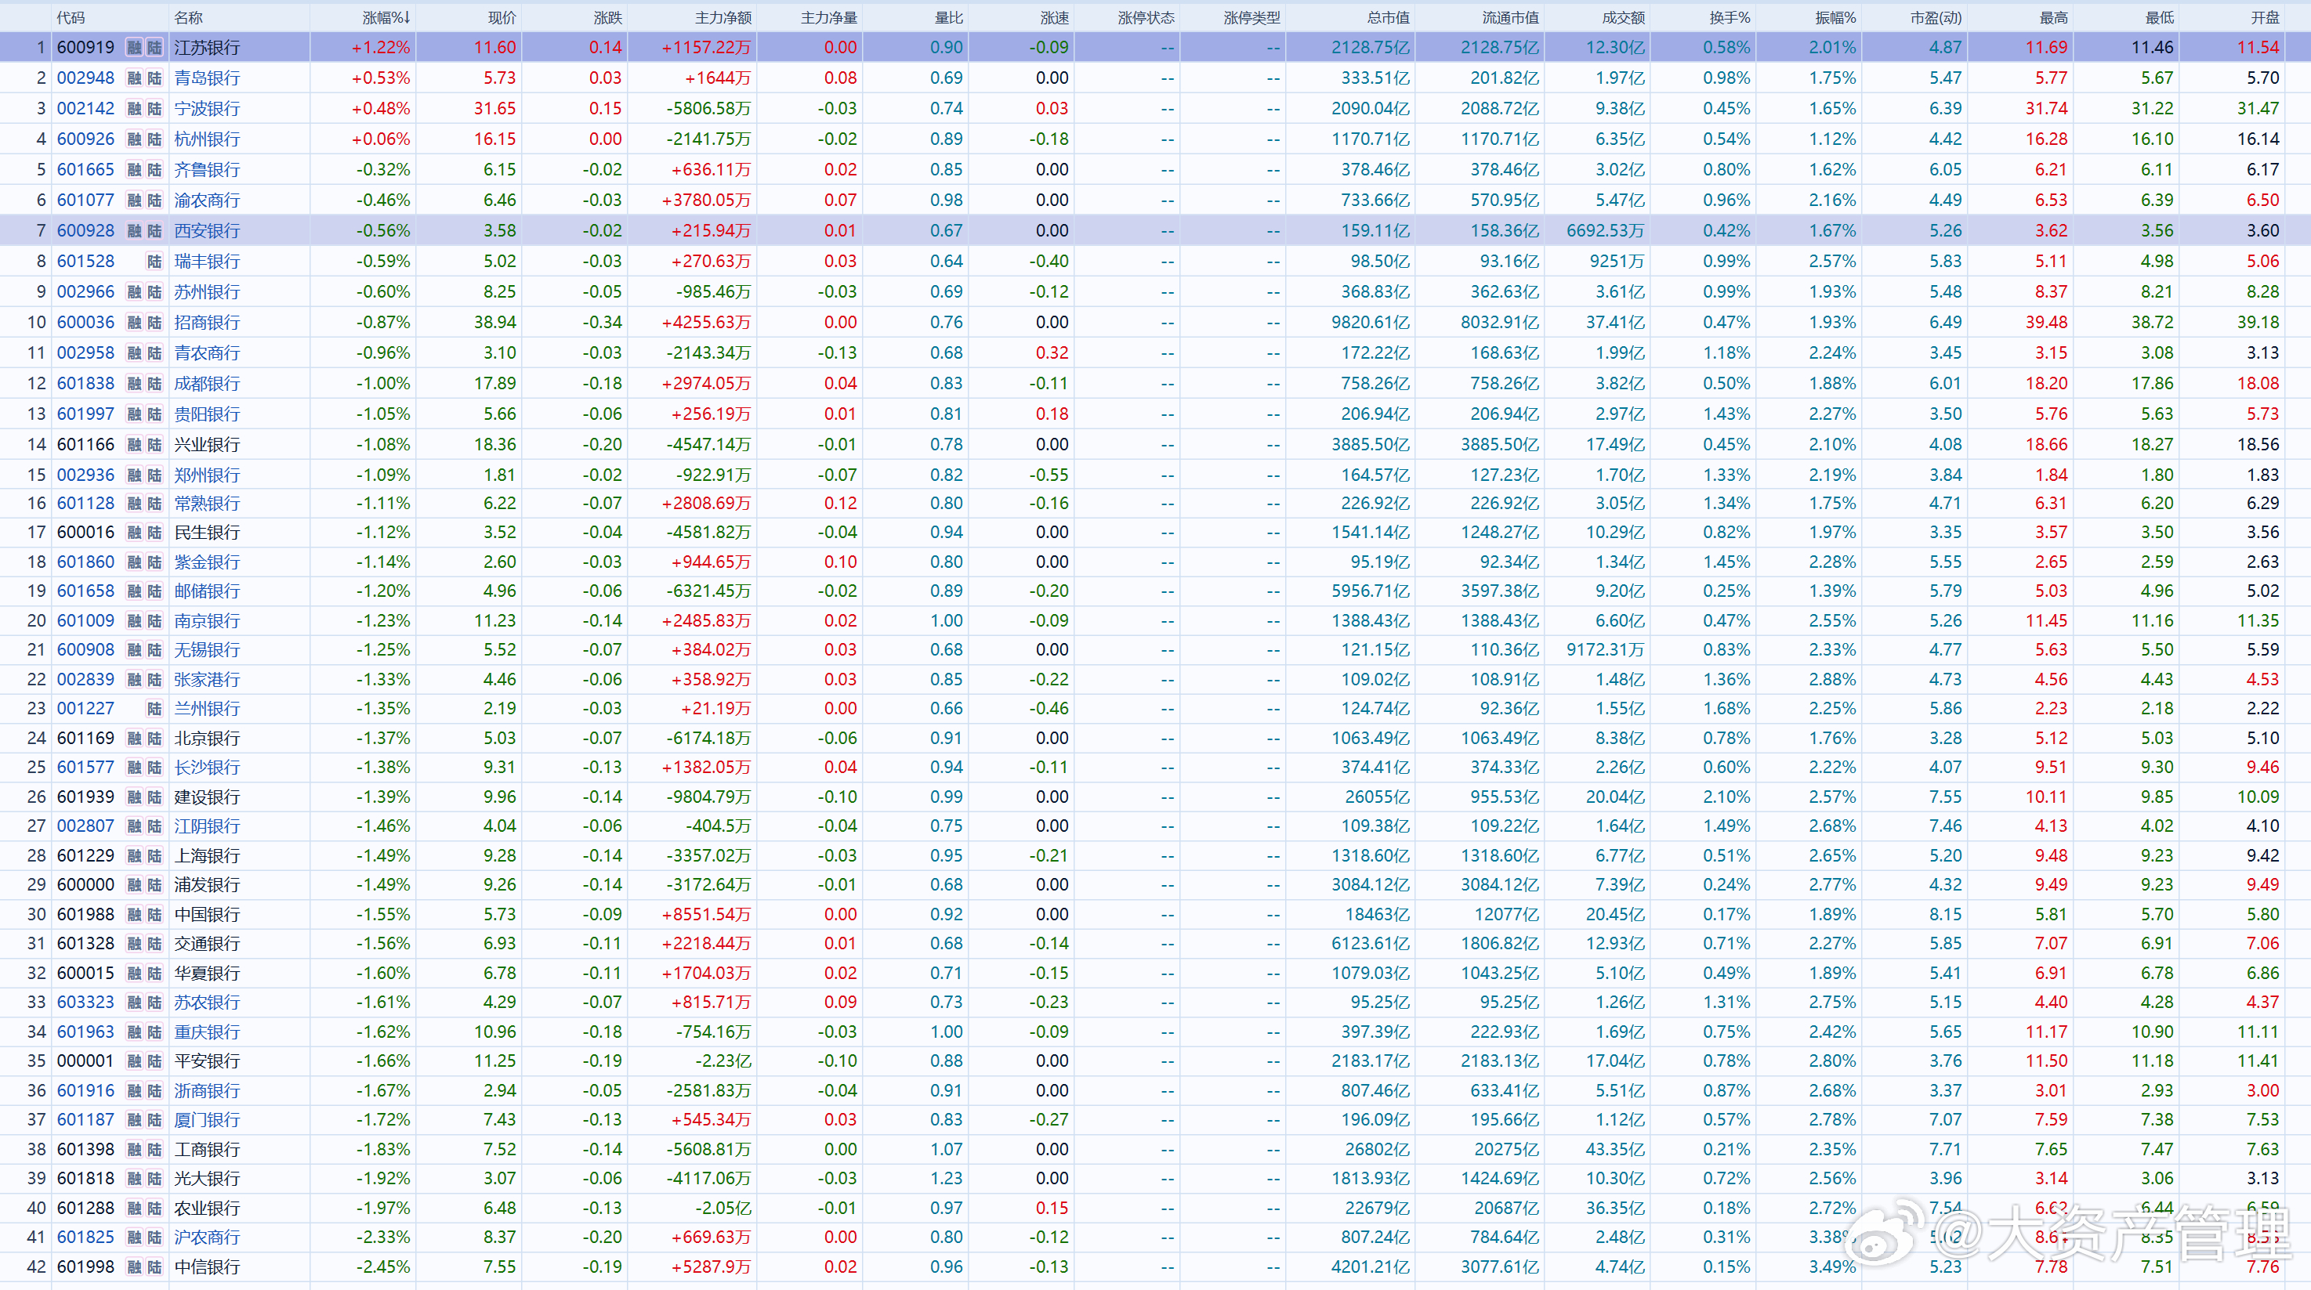The width and height of the screenshot is (2311, 1290).
Task: Select the 陆 icon for 兴业银行
Action: pyautogui.click(x=154, y=444)
